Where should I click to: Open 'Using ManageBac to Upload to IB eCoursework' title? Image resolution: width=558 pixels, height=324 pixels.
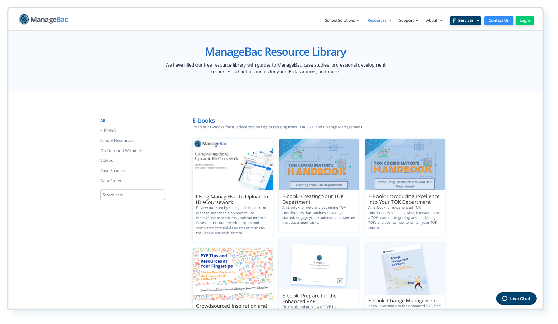[x=232, y=199]
